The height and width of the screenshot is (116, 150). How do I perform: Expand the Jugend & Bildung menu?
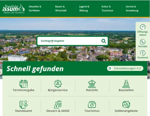[84, 9]
